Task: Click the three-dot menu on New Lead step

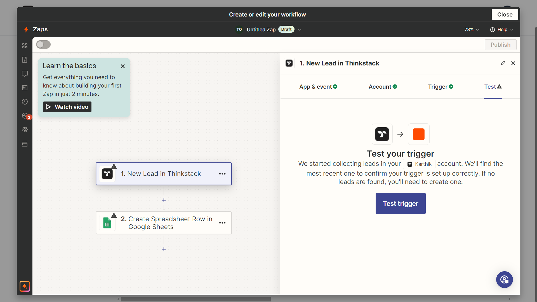Action: tap(222, 174)
